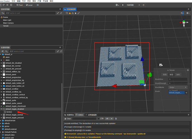Open the BrushMode Bulge dropdown
The height and width of the screenshot is (139, 192).
pyautogui.click(x=178, y=87)
